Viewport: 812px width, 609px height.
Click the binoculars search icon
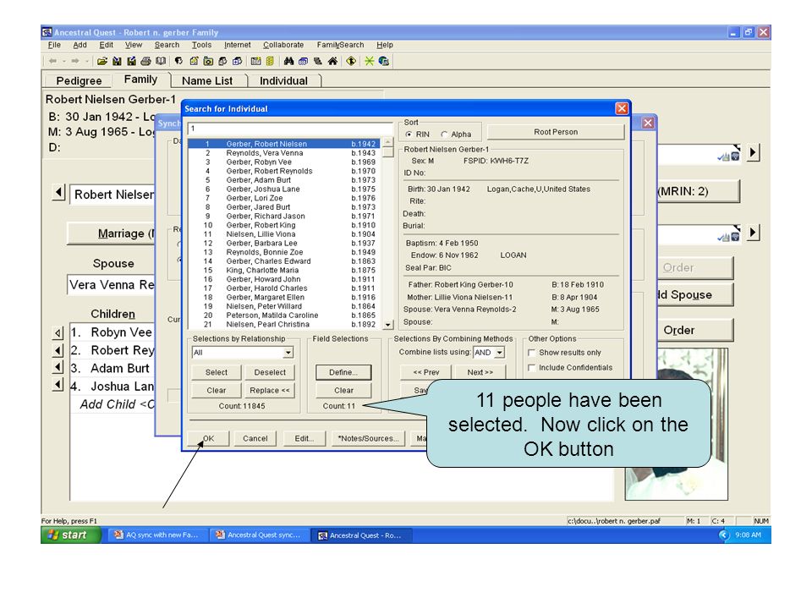[x=288, y=61]
